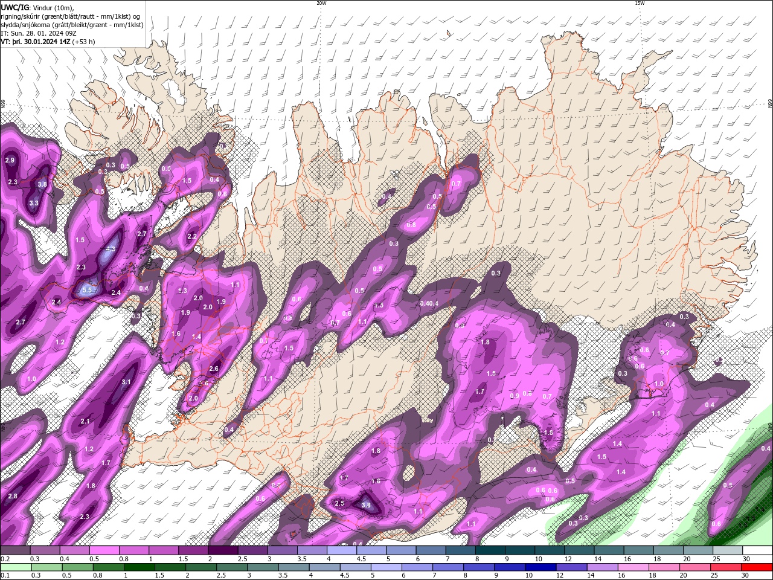Select the dark mauve snow swatch at 0.2
The width and height of the screenshot is (773, 580).
(x=15, y=550)
